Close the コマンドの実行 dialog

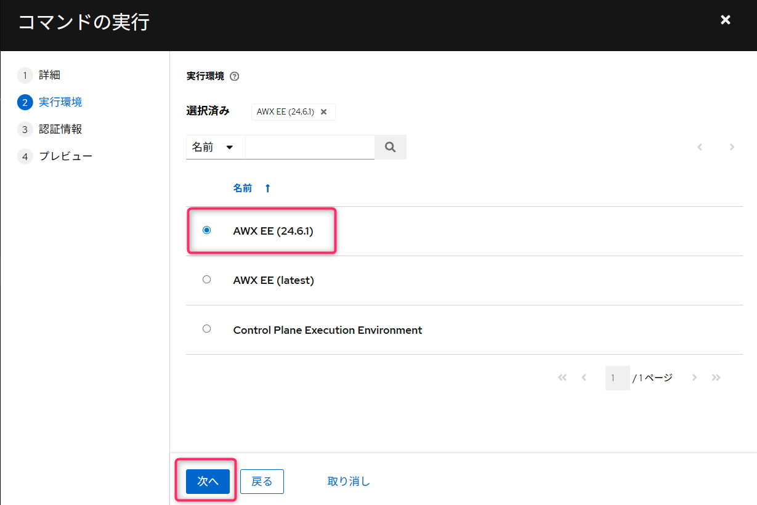pyautogui.click(x=726, y=20)
